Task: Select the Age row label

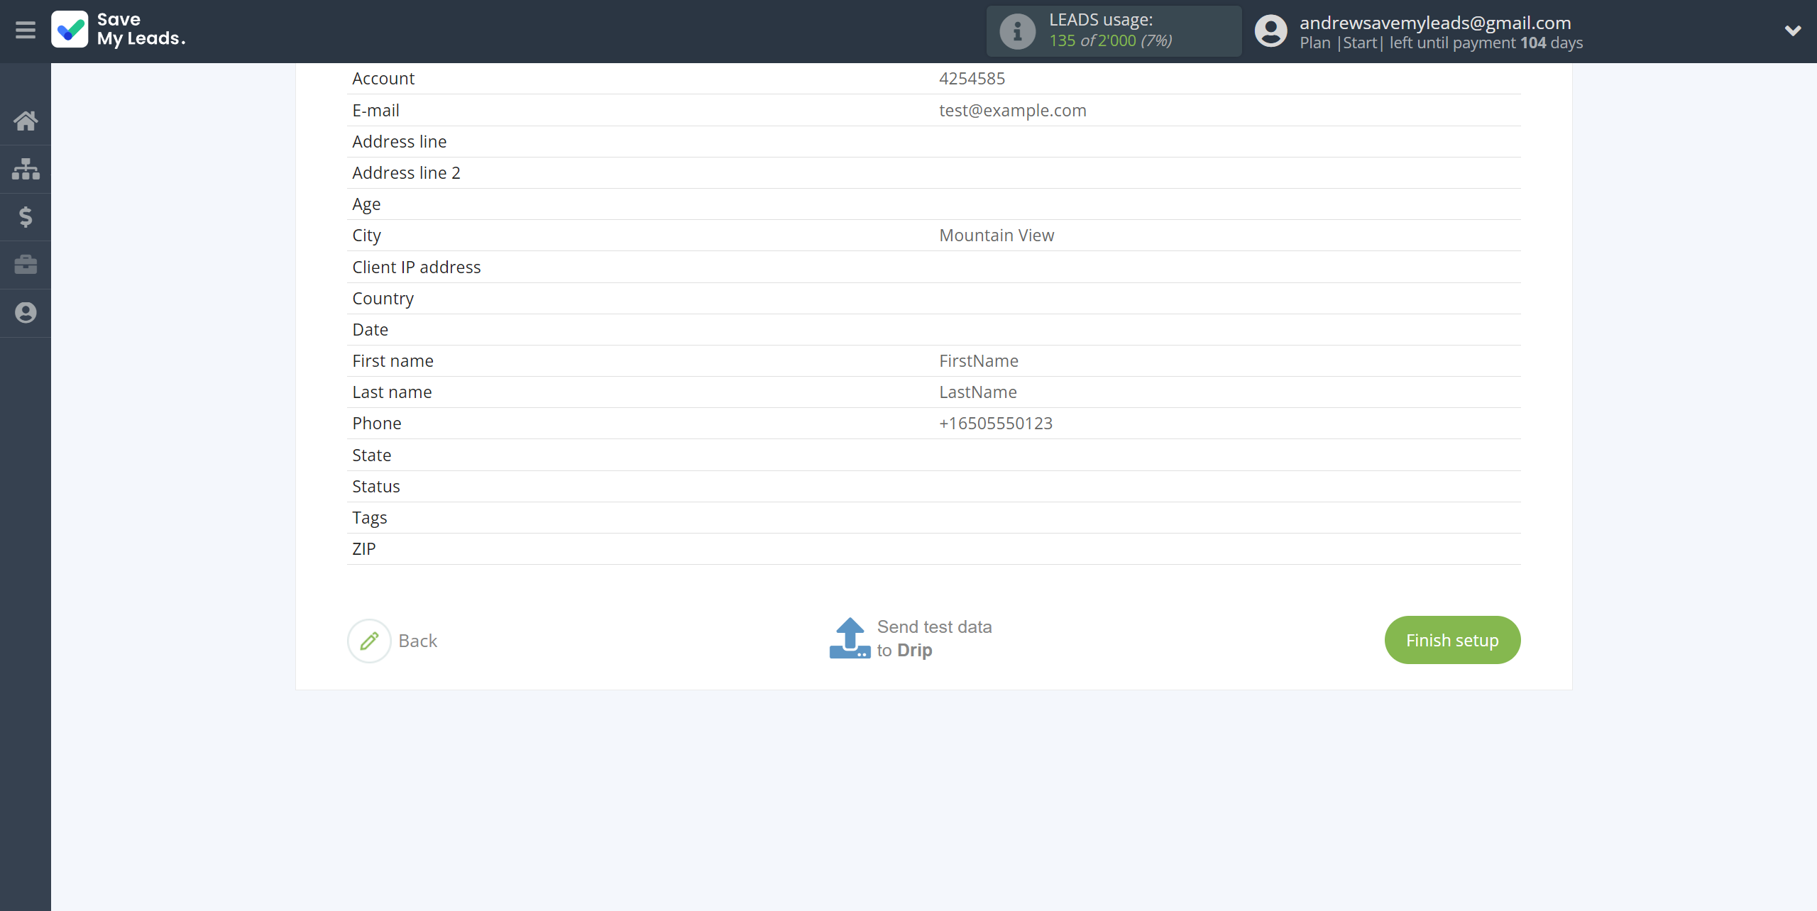Action: (x=366, y=204)
